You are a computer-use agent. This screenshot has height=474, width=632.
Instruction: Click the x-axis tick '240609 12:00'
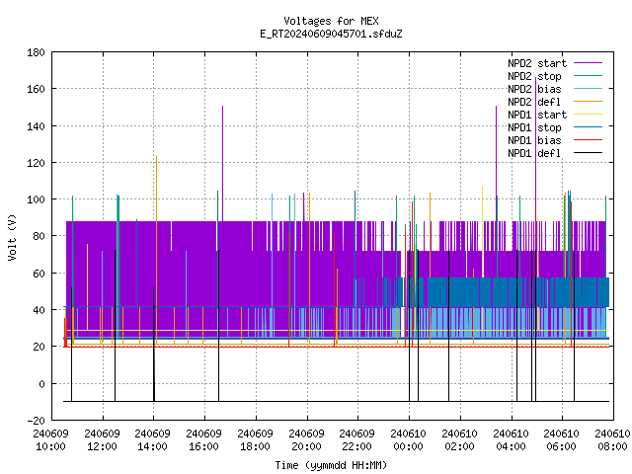click(x=103, y=440)
